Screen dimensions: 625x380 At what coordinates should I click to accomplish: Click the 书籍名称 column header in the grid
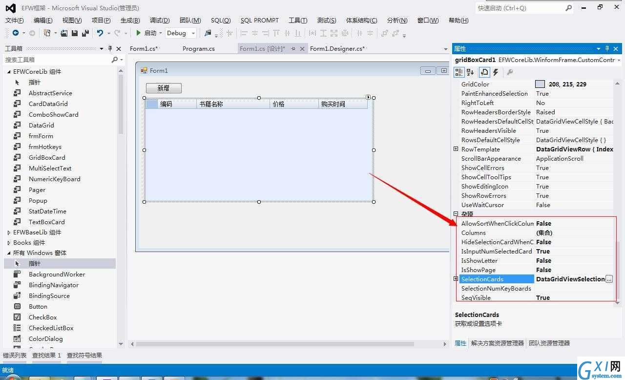233,104
